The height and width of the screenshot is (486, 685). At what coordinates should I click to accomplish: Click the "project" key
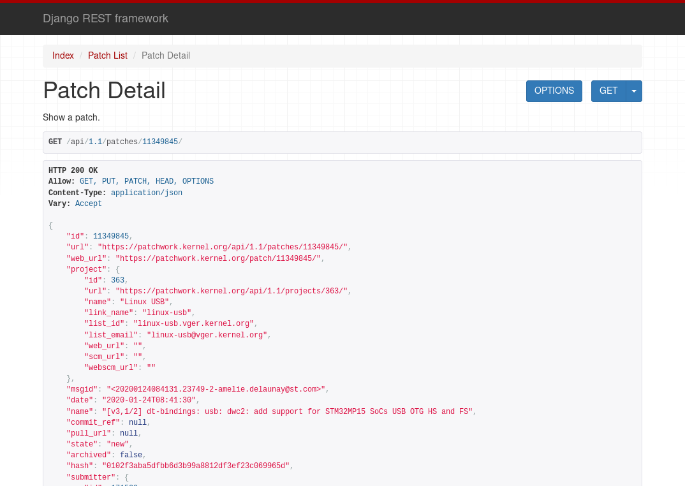tap(87, 269)
